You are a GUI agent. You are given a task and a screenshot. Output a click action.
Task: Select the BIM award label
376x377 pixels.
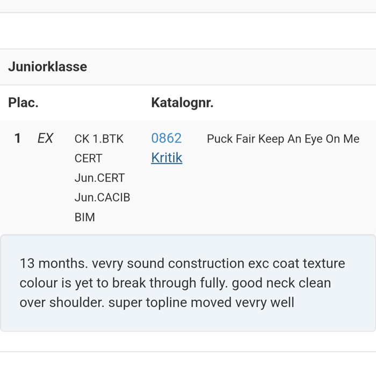click(x=84, y=218)
